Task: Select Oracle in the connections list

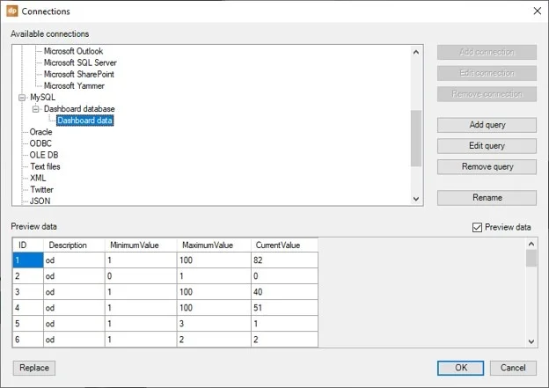Action: pos(40,132)
